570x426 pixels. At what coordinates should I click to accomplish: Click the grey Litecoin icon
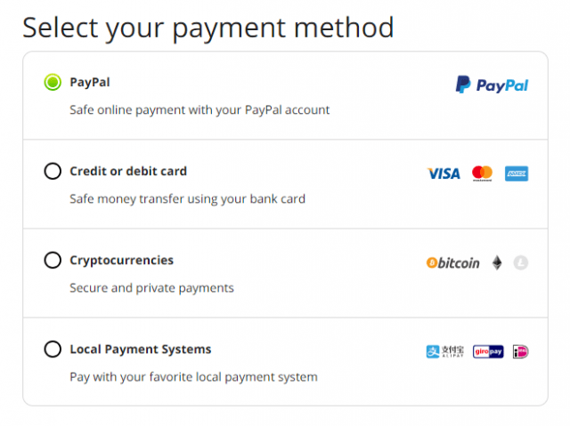pyautogui.click(x=520, y=262)
